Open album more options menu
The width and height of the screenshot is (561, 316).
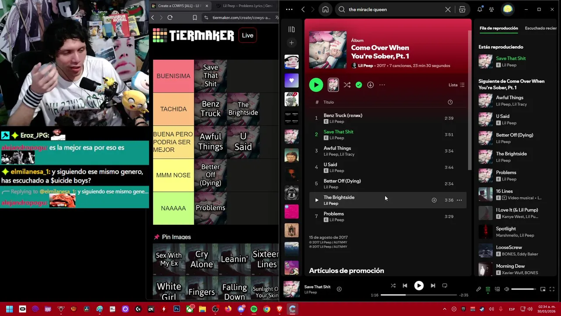(x=382, y=85)
